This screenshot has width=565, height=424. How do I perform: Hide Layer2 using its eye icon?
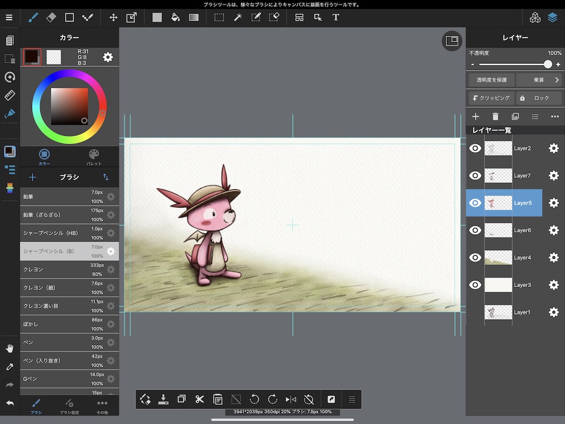click(475, 148)
